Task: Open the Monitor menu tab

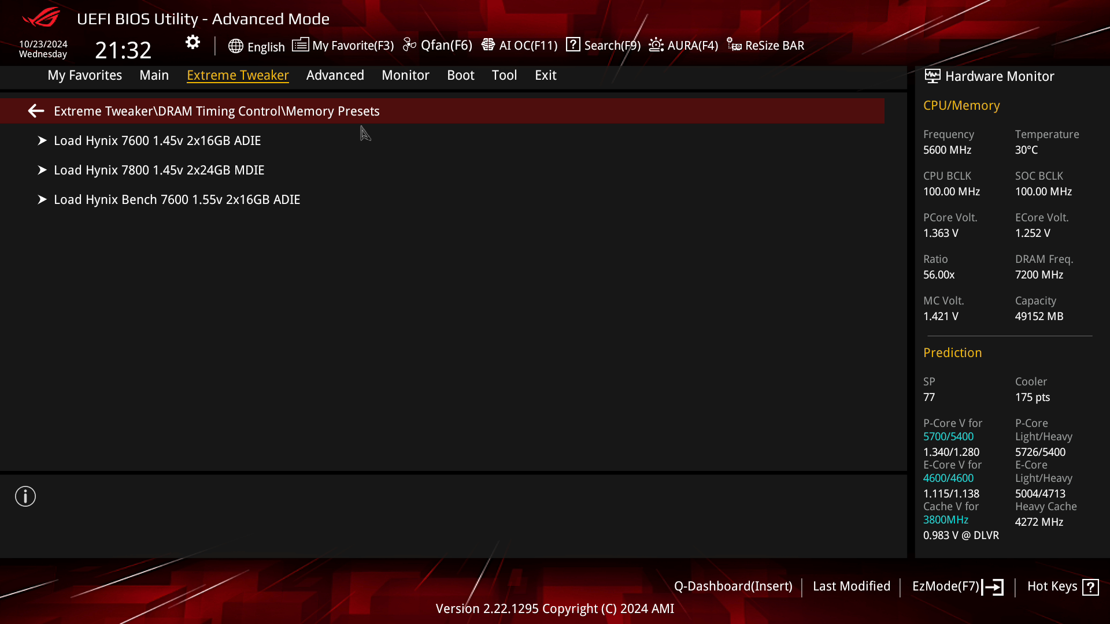Action: coord(406,75)
